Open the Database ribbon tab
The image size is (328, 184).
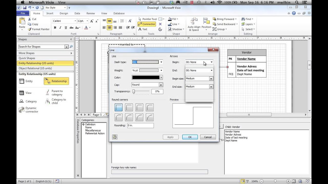coord(119,13)
